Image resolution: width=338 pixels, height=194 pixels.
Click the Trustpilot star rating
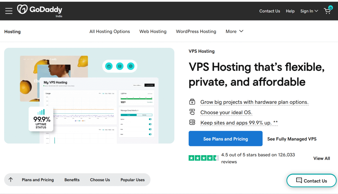point(203,158)
